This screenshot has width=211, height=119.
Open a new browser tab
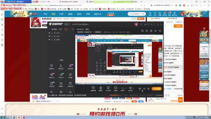tap(141, 2)
